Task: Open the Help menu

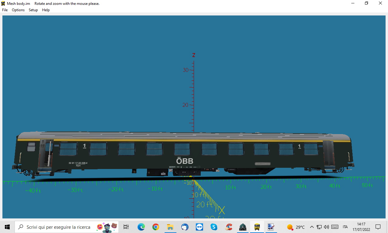Action: pyautogui.click(x=46, y=10)
